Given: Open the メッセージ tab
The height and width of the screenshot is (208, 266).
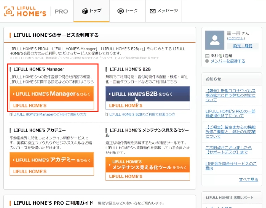Looking at the screenshot, I should [x=164, y=11].
